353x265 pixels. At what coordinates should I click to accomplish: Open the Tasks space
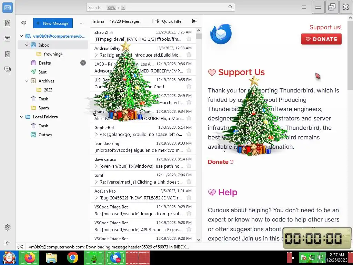click(x=8, y=54)
